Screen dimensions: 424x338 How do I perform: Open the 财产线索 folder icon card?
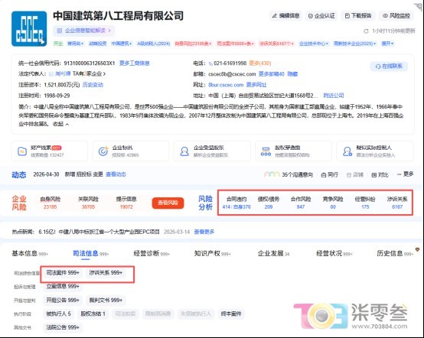(x=49, y=151)
